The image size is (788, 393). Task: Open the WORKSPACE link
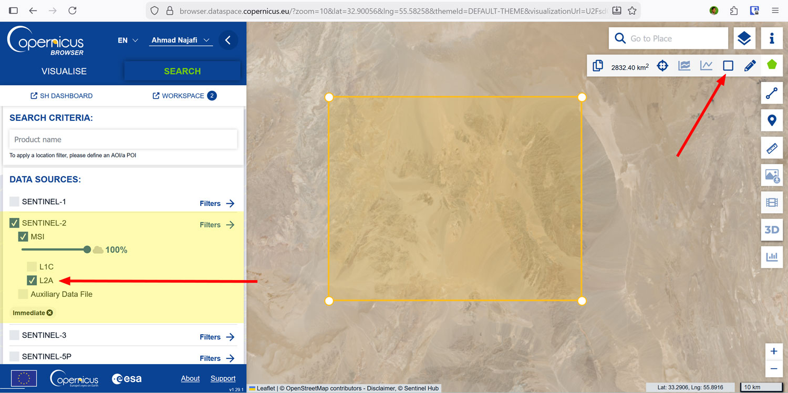click(x=183, y=96)
